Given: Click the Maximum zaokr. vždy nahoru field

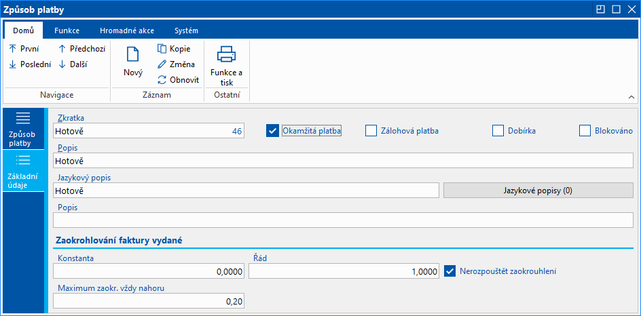Looking at the screenshot, I should tap(149, 301).
